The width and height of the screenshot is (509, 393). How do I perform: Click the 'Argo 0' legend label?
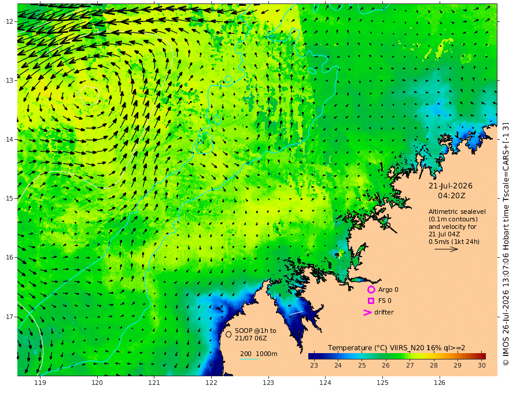(x=388, y=290)
